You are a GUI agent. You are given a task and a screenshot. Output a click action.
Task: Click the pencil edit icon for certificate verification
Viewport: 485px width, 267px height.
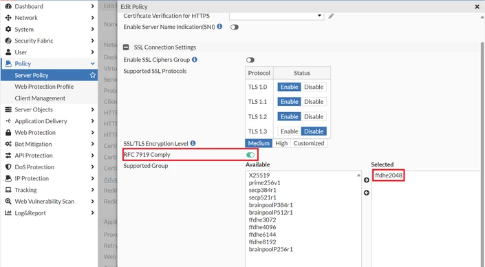point(331,16)
